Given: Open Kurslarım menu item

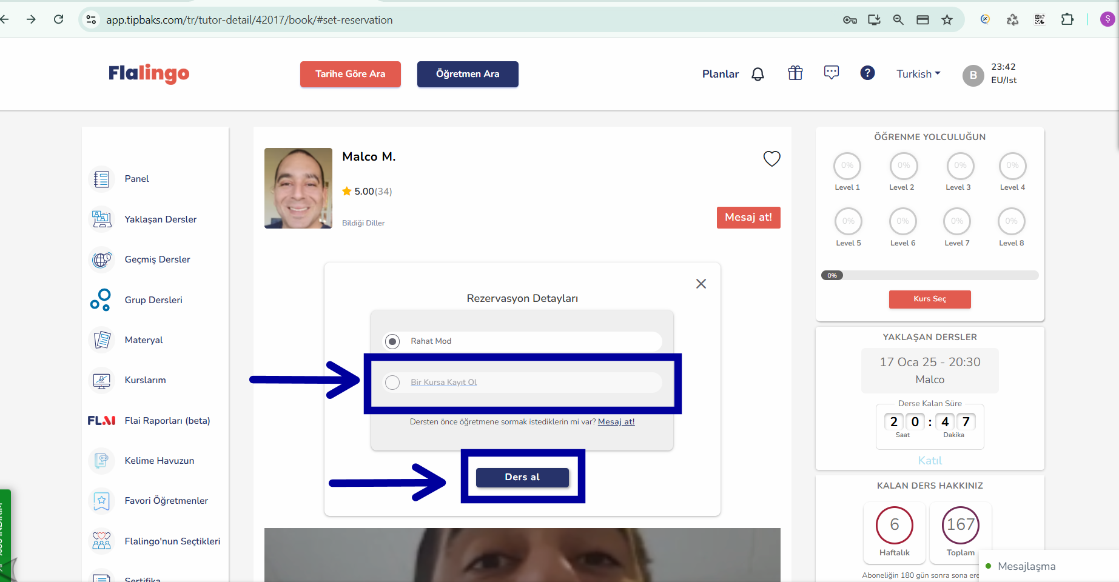Looking at the screenshot, I should pyautogui.click(x=145, y=380).
